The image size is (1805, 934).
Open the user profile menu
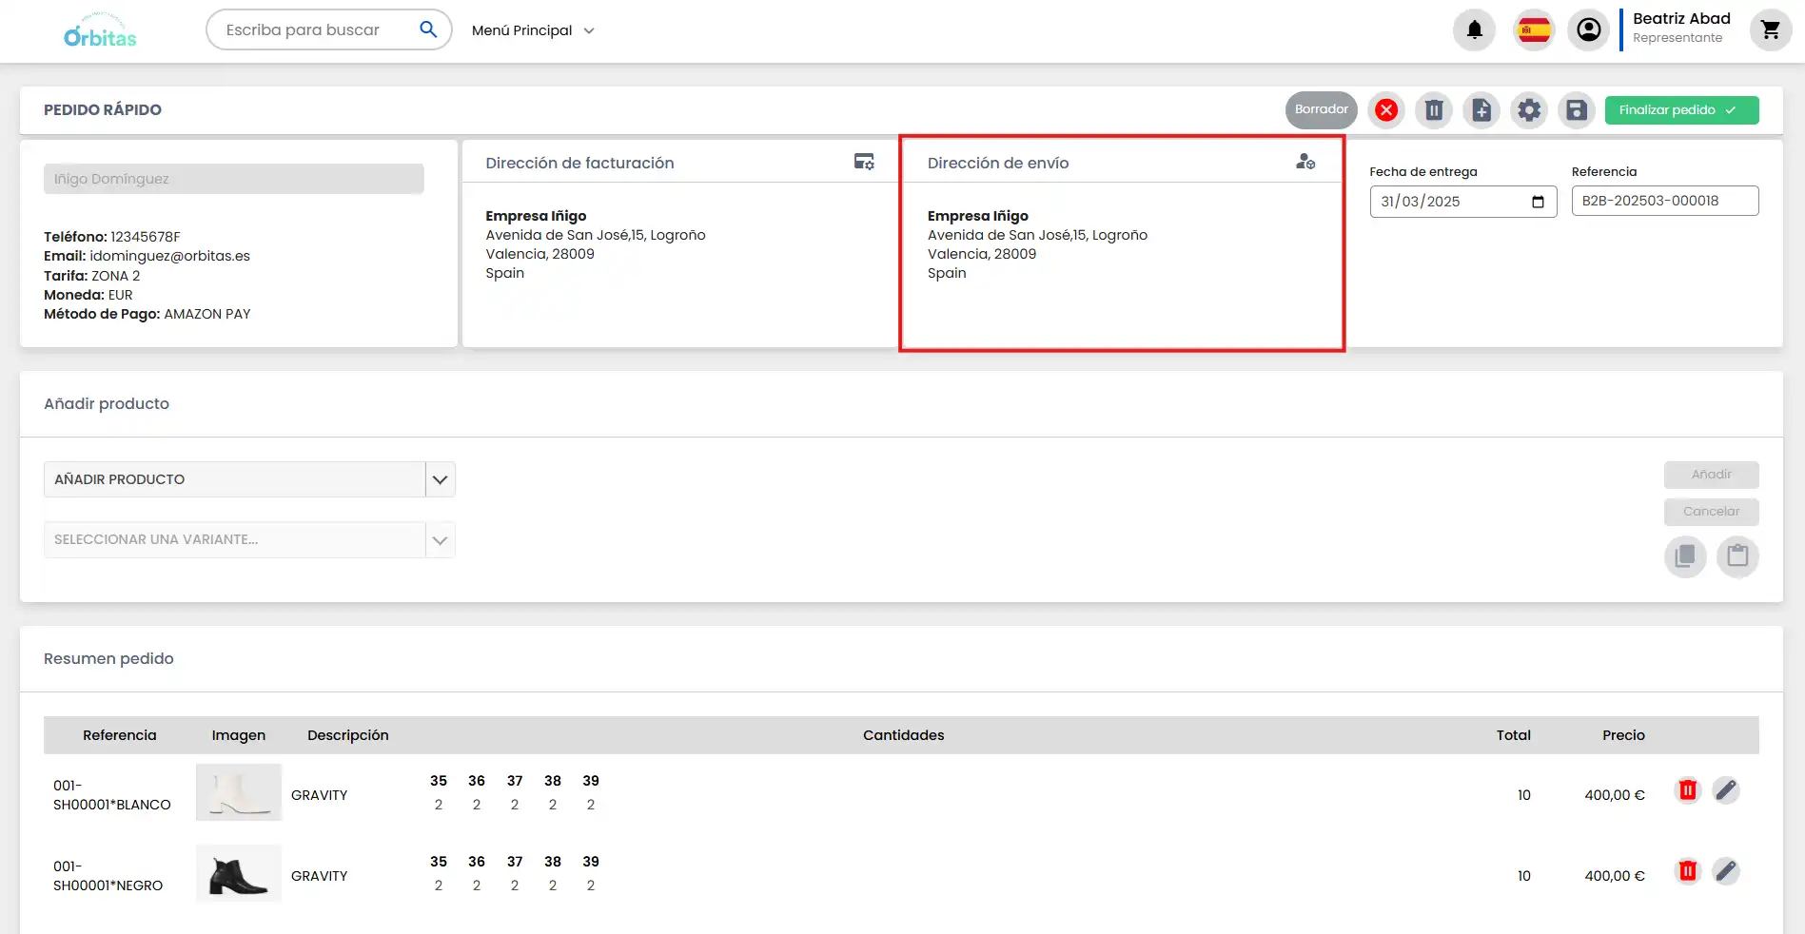[x=1588, y=30]
